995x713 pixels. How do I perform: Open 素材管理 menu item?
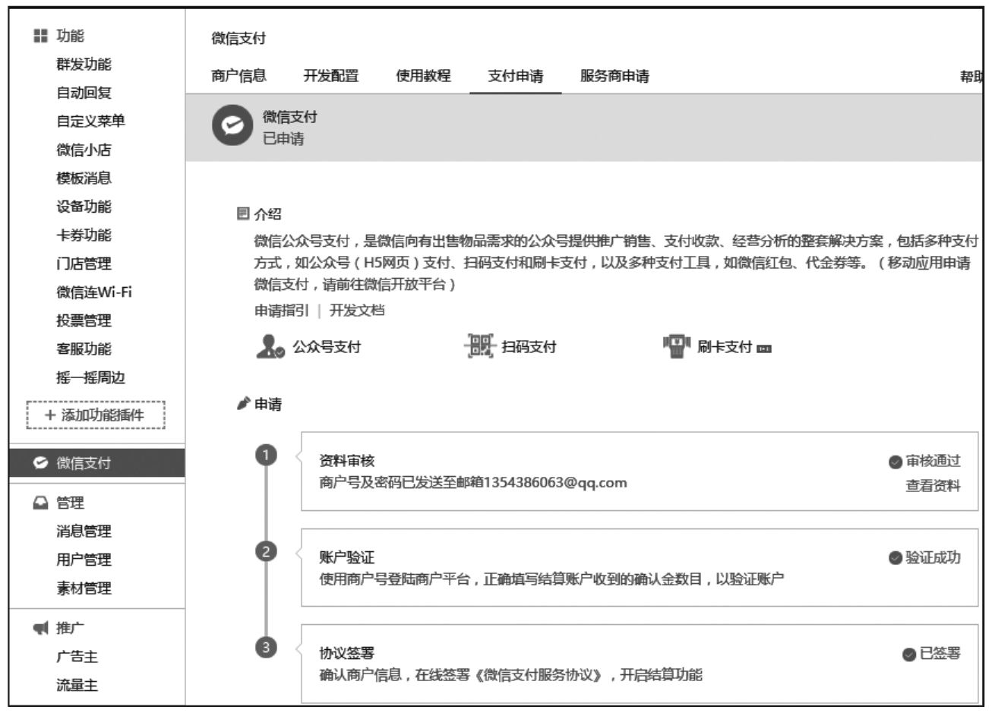coord(84,588)
